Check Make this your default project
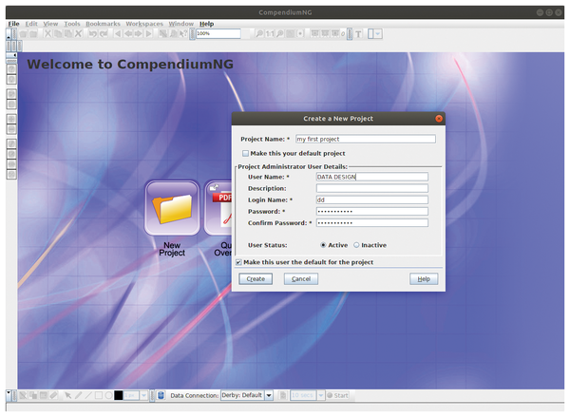The image size is (570, 417). (x=246, y=154)
